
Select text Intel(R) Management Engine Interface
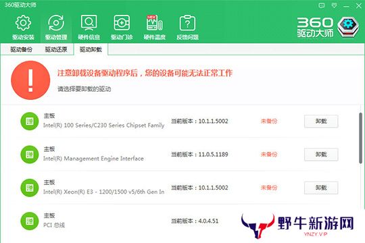tap(93, 159)
